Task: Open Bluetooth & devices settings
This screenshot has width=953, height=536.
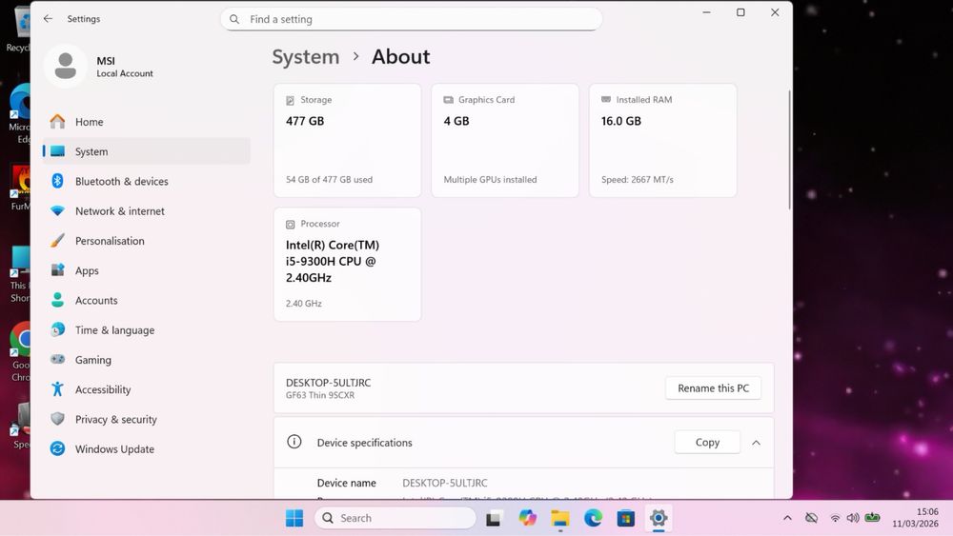Action: click(x=147, y=181)
